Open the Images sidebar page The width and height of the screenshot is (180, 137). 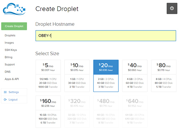pos(9,43)
